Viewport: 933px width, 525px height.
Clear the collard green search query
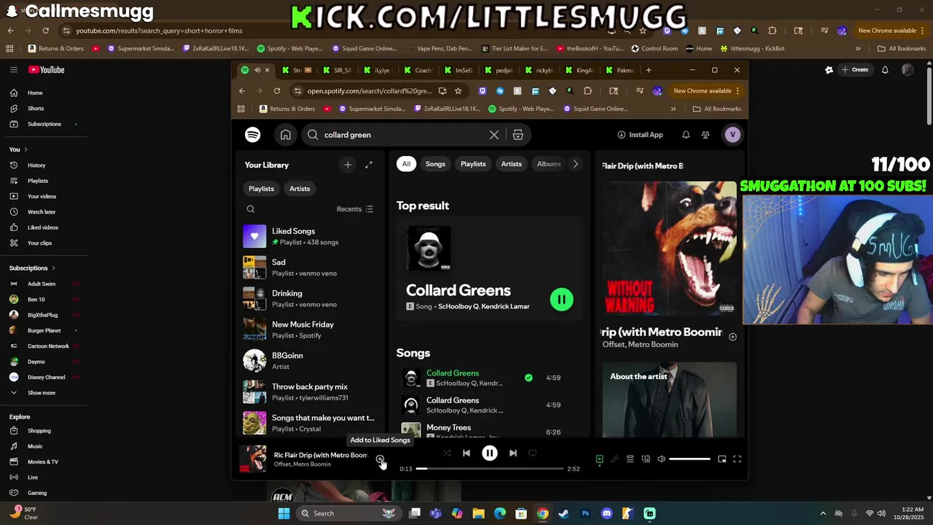tap(494, 135)
